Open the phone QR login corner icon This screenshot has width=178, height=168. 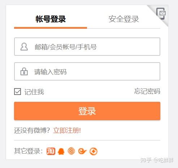tap(161, 13)
